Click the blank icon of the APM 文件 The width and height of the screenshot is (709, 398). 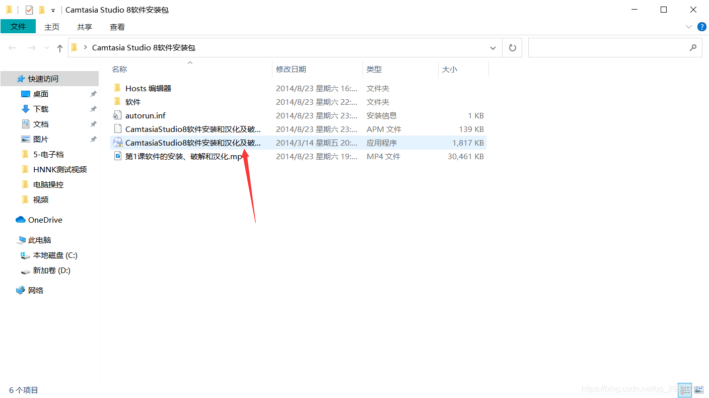(117, 129)
